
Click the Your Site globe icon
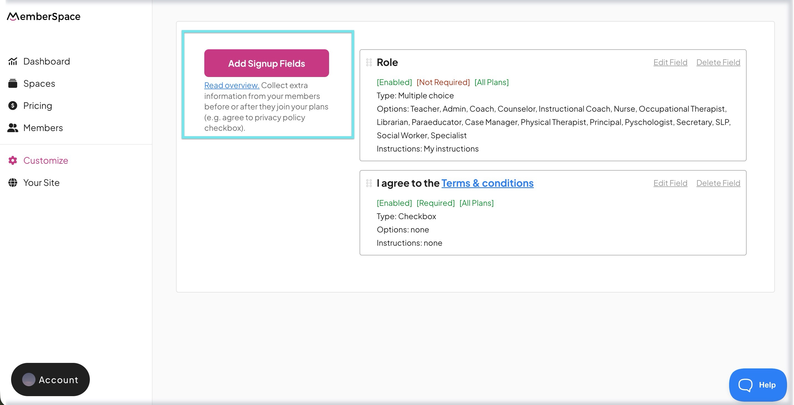tap(13, 183)
